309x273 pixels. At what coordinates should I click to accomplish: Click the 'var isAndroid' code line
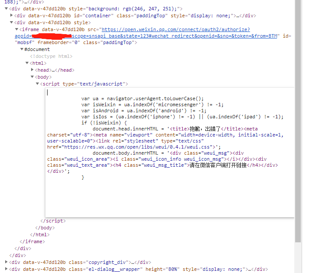[144, 111]
